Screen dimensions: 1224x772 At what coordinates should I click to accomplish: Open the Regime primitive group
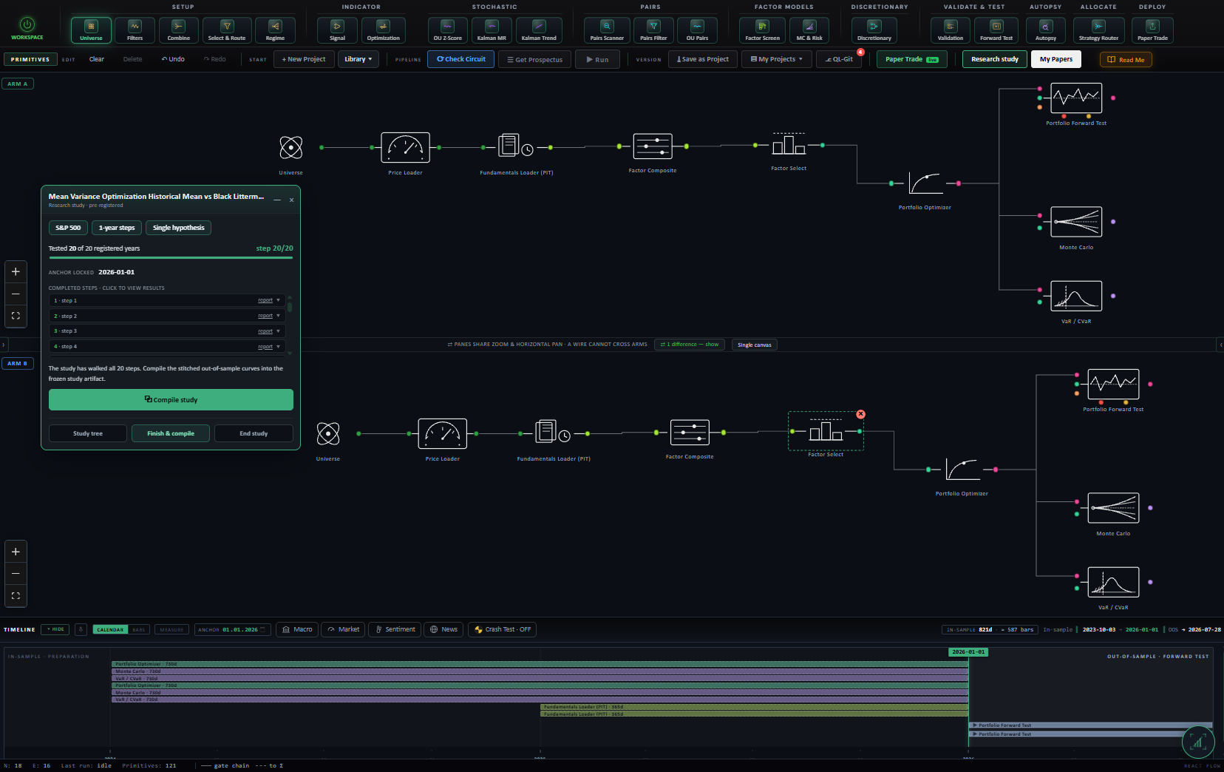(275, 30)
